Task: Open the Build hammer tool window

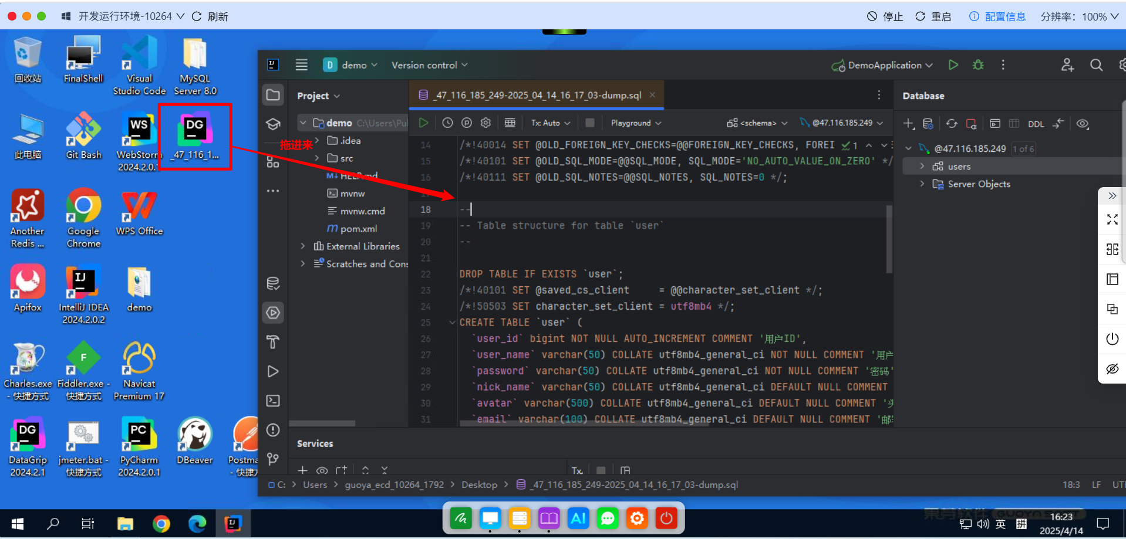Action: click(x=273, y=342)
